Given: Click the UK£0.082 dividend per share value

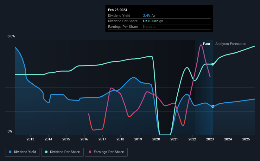Looking at the screenshot, I should (x=150, y=21).
